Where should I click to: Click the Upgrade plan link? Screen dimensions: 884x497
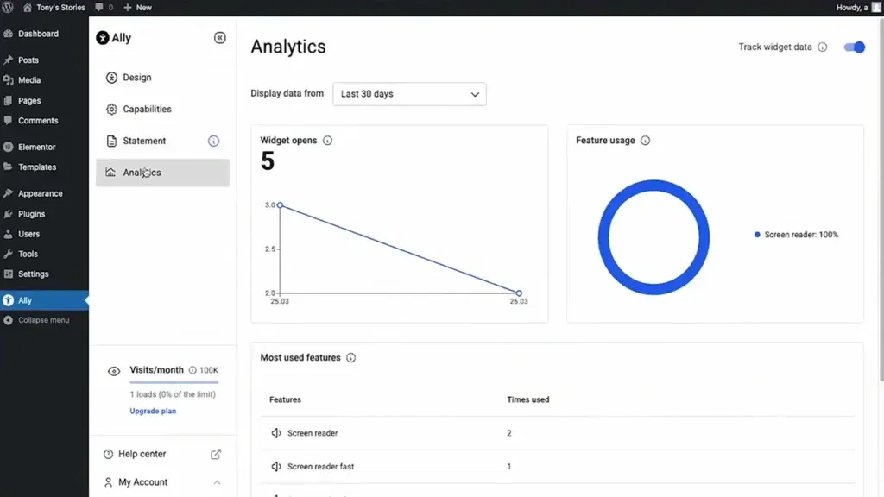pyautogui.click(x=153, y=412)
